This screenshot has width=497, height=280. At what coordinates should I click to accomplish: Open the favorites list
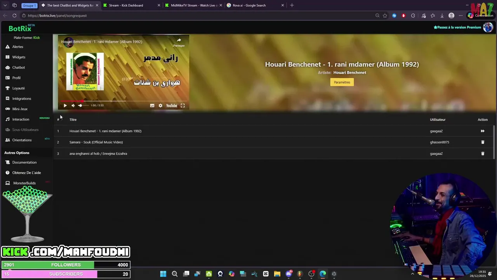click(433, 16)
